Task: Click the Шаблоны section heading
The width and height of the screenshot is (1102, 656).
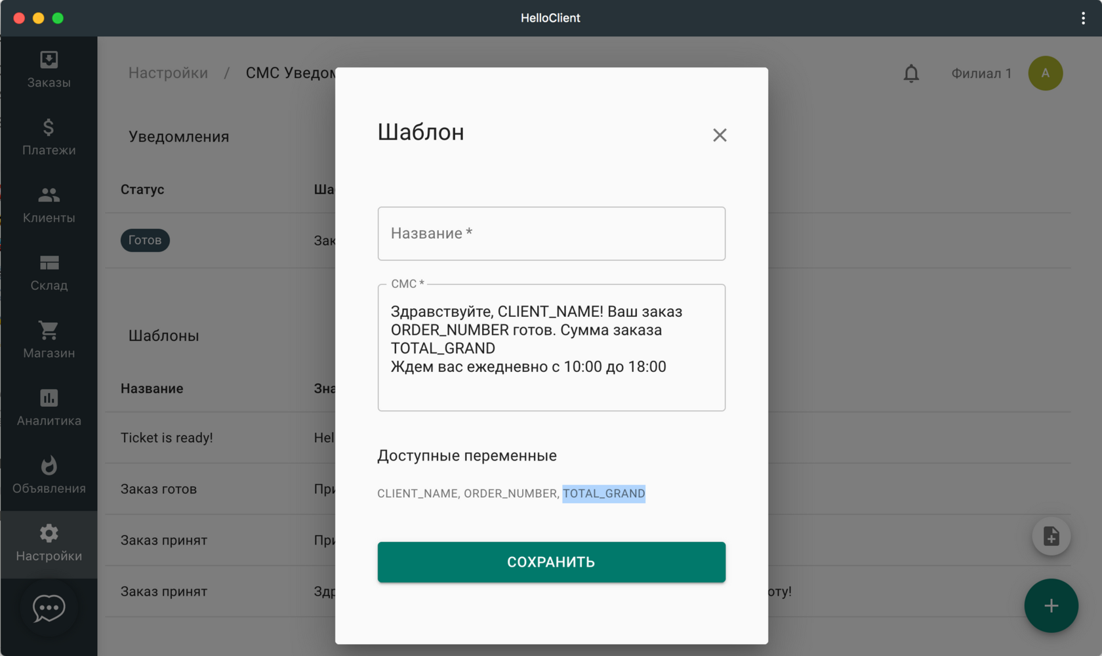Action: click(163, 335)
